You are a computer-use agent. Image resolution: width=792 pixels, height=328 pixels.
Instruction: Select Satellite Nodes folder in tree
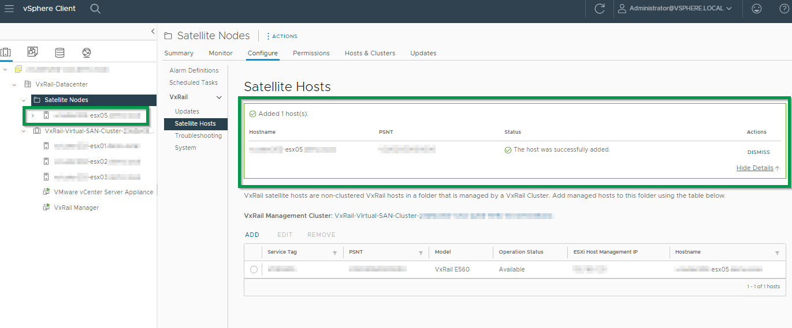[66, 100]
